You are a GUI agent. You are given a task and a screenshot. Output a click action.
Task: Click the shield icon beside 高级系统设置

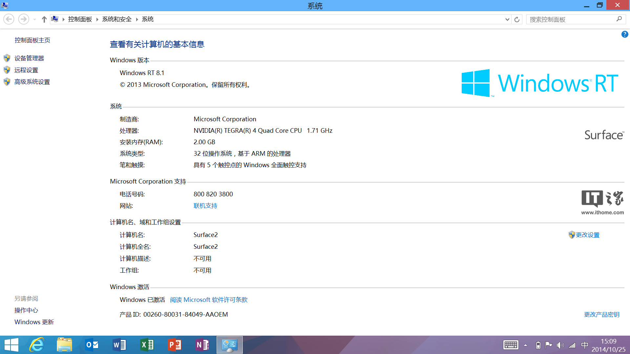pos(7,82)
